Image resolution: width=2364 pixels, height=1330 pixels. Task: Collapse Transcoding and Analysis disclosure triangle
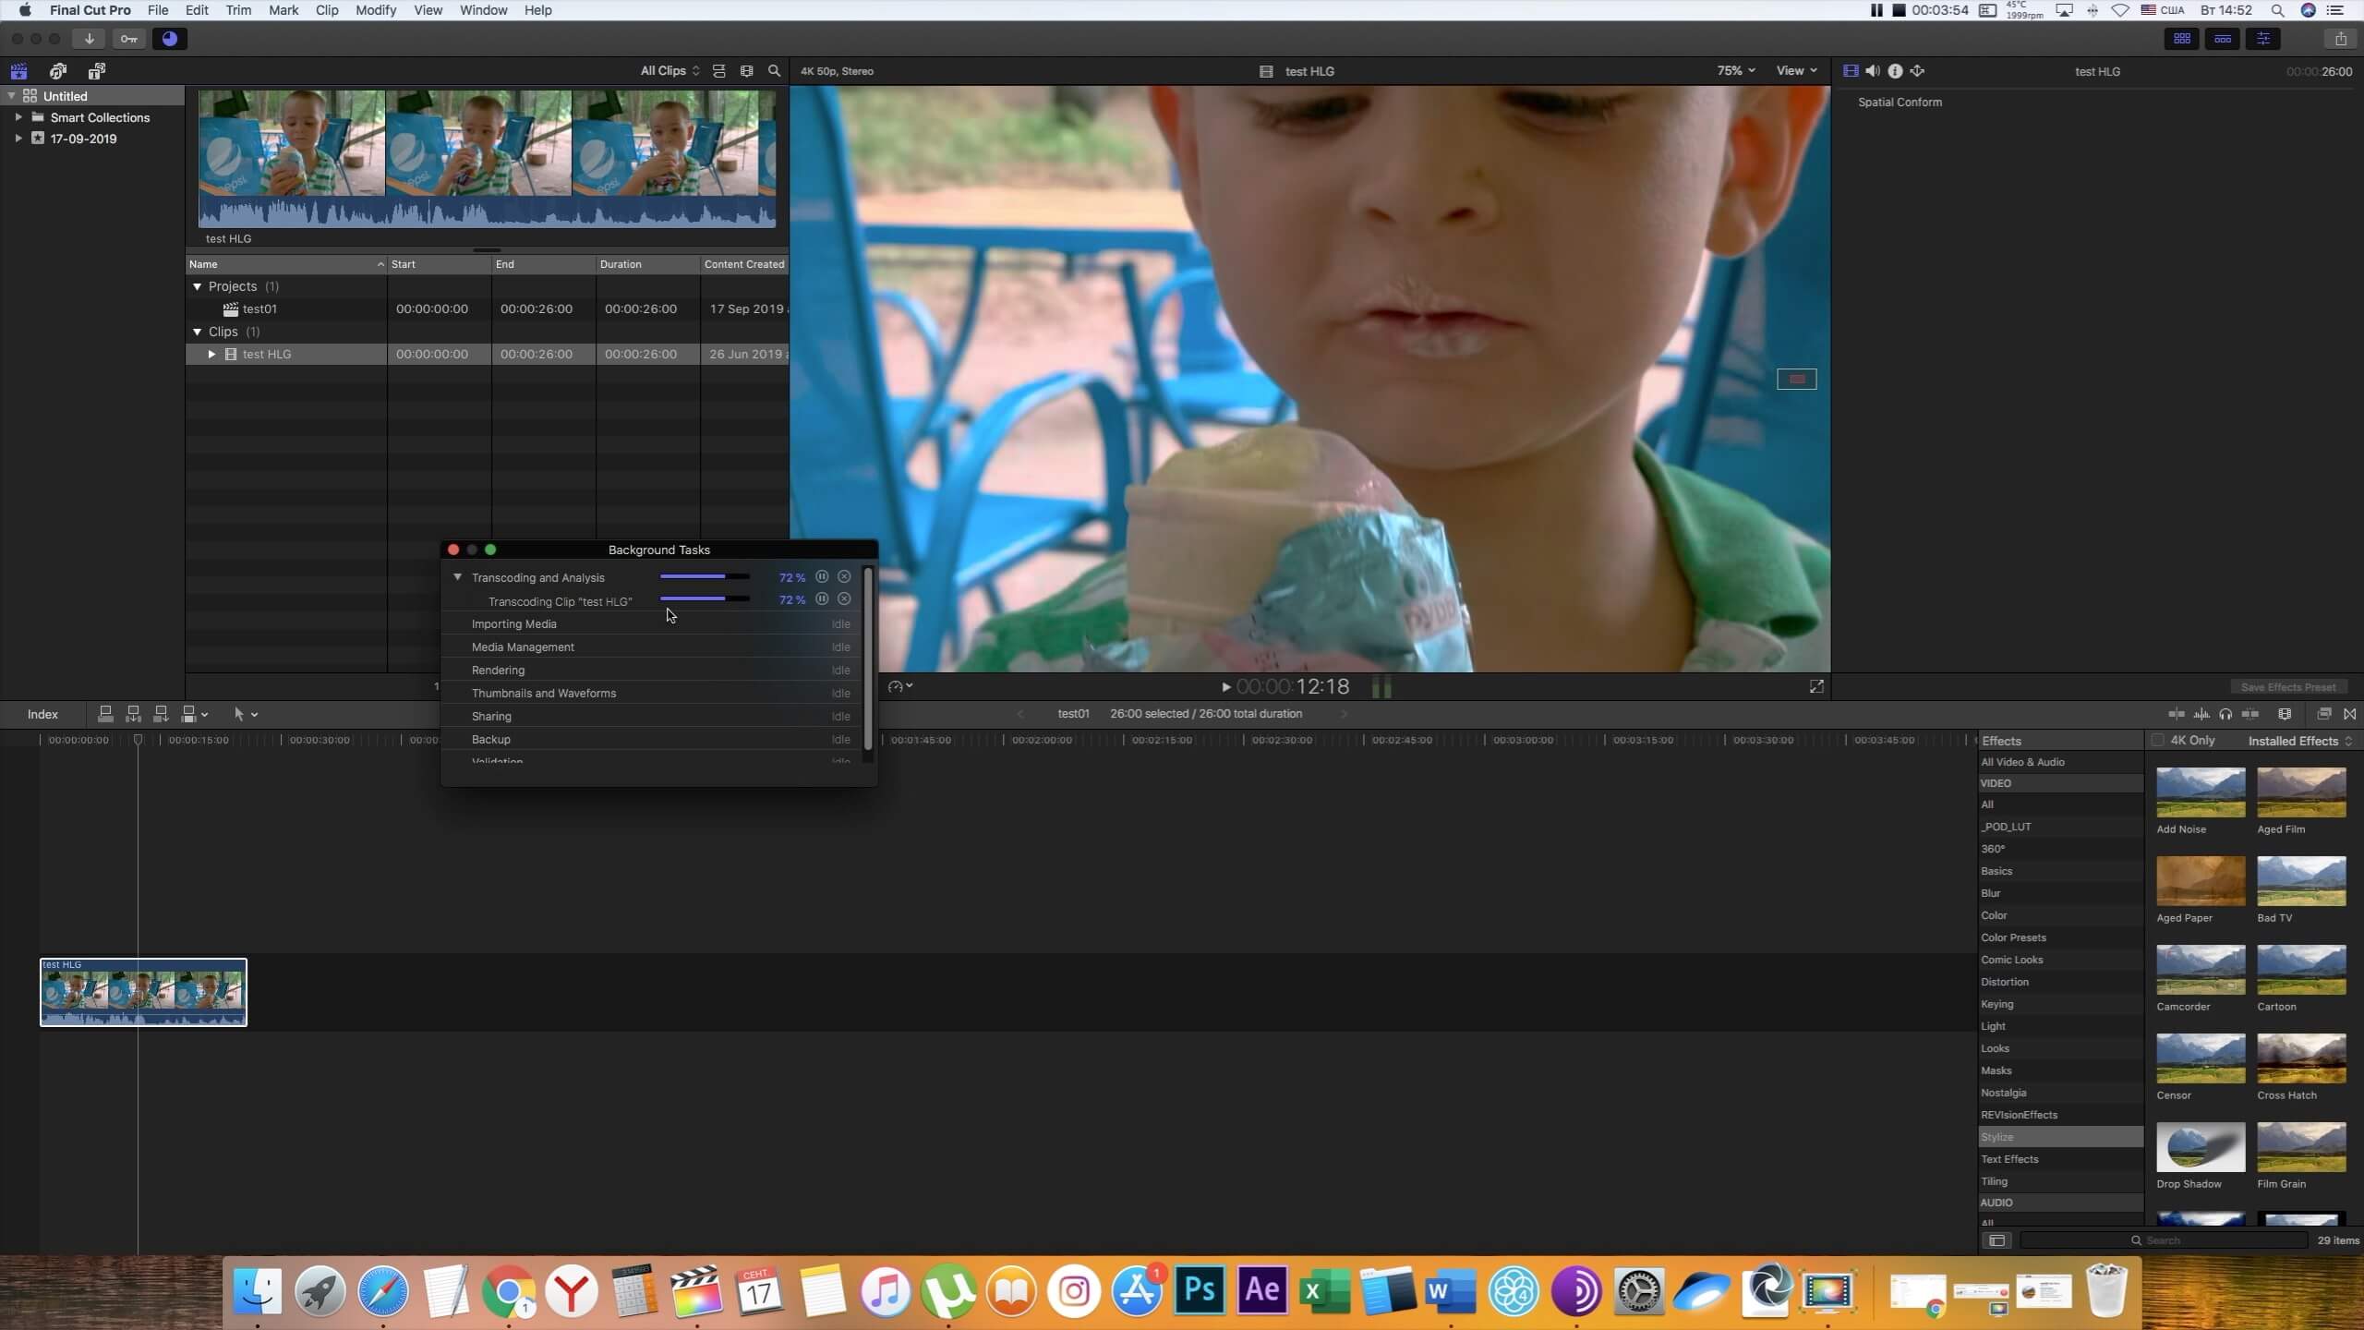click(457, 577)
